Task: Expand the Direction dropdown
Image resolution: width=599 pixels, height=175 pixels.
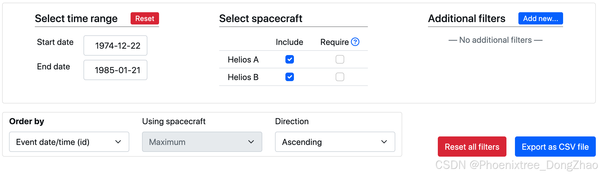Action: coord(335,142)
